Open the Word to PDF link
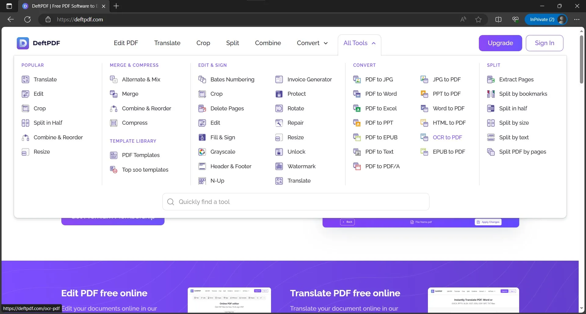Screen dimensions: 586x314 (x=449, y=109)
